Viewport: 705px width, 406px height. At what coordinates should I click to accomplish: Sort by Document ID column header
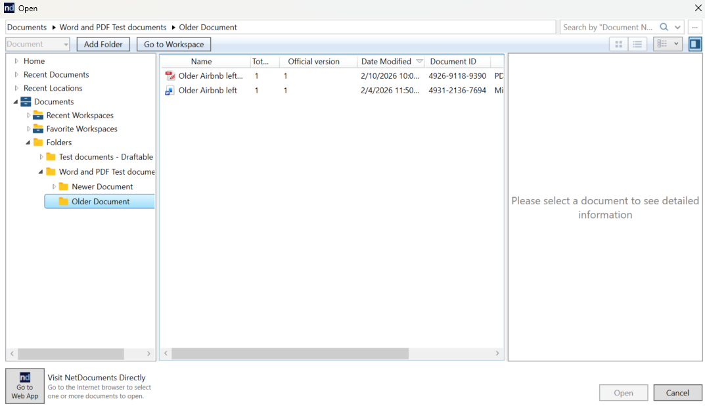point(458,62)
